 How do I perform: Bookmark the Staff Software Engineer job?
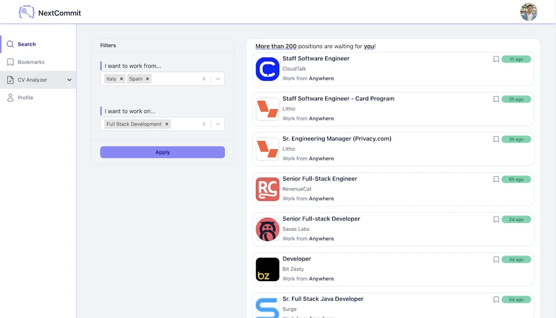click(x=496, y=59)
